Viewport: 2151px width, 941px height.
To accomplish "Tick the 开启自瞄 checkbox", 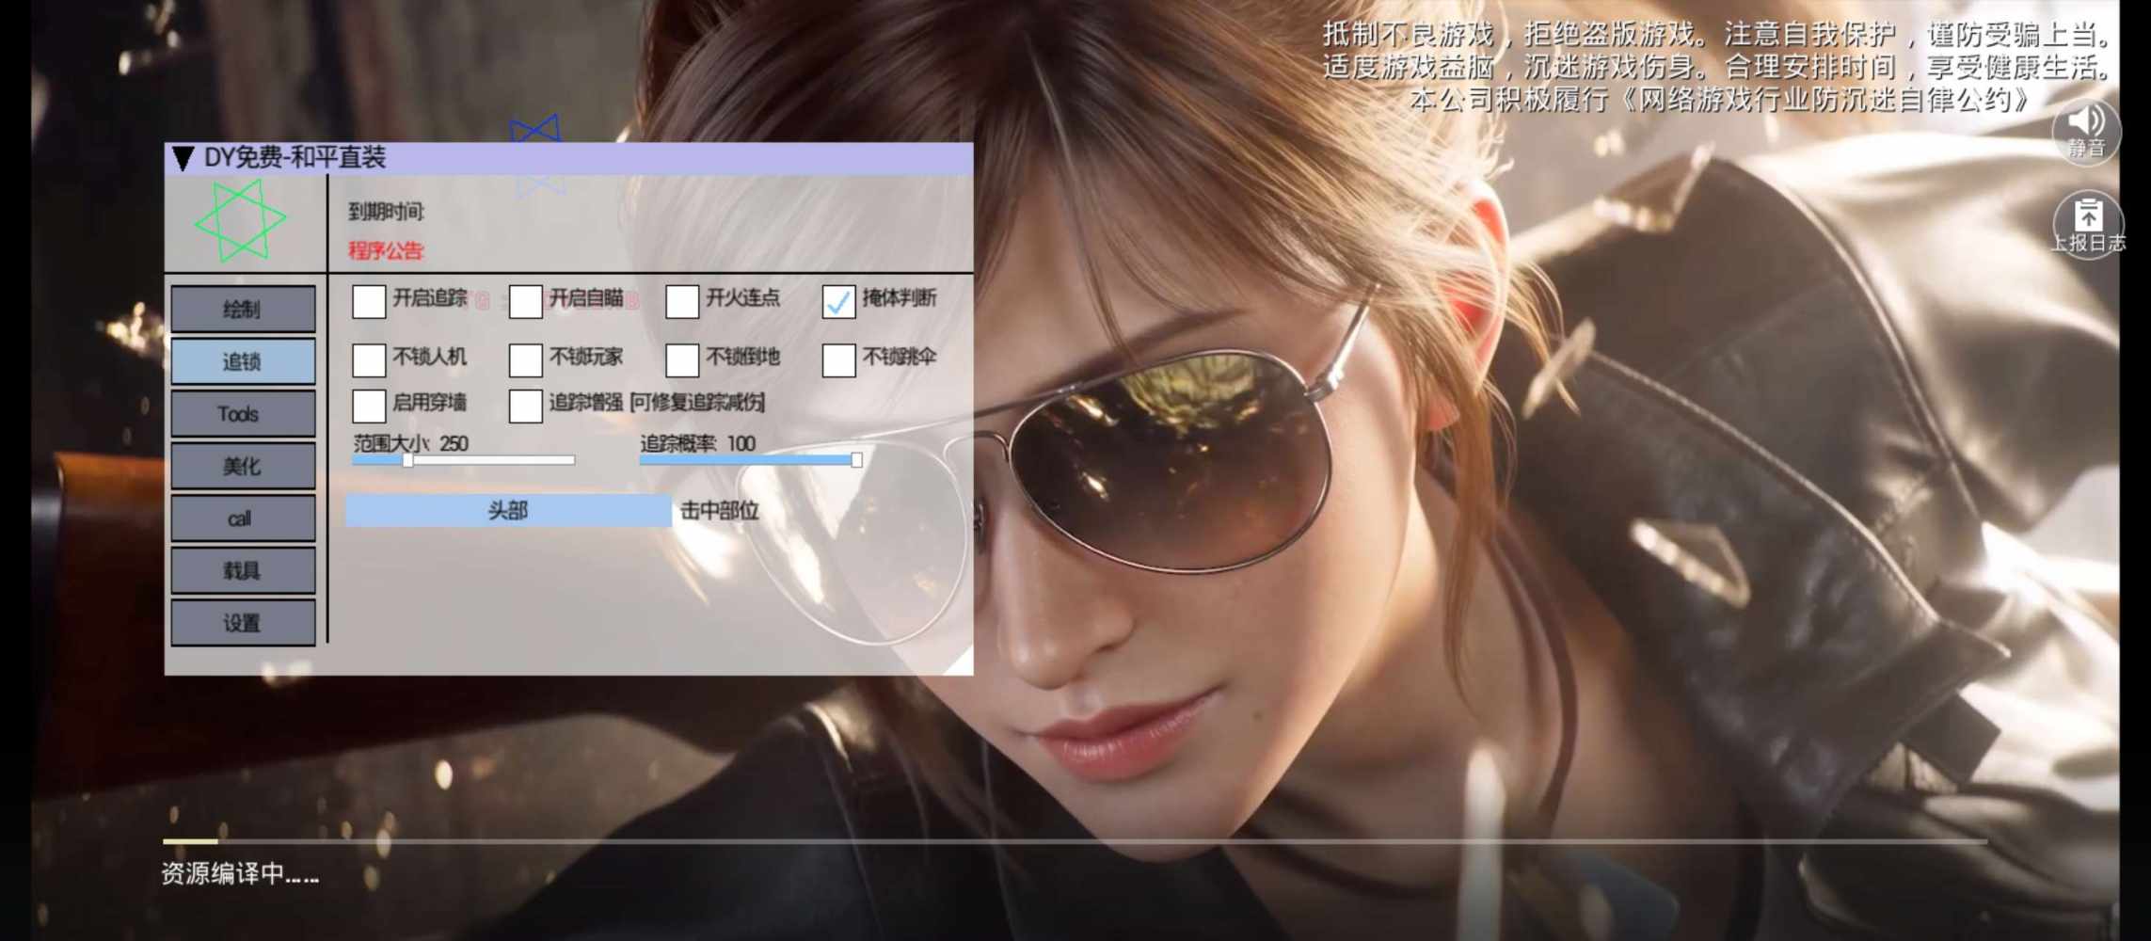I will pos(525,301).
